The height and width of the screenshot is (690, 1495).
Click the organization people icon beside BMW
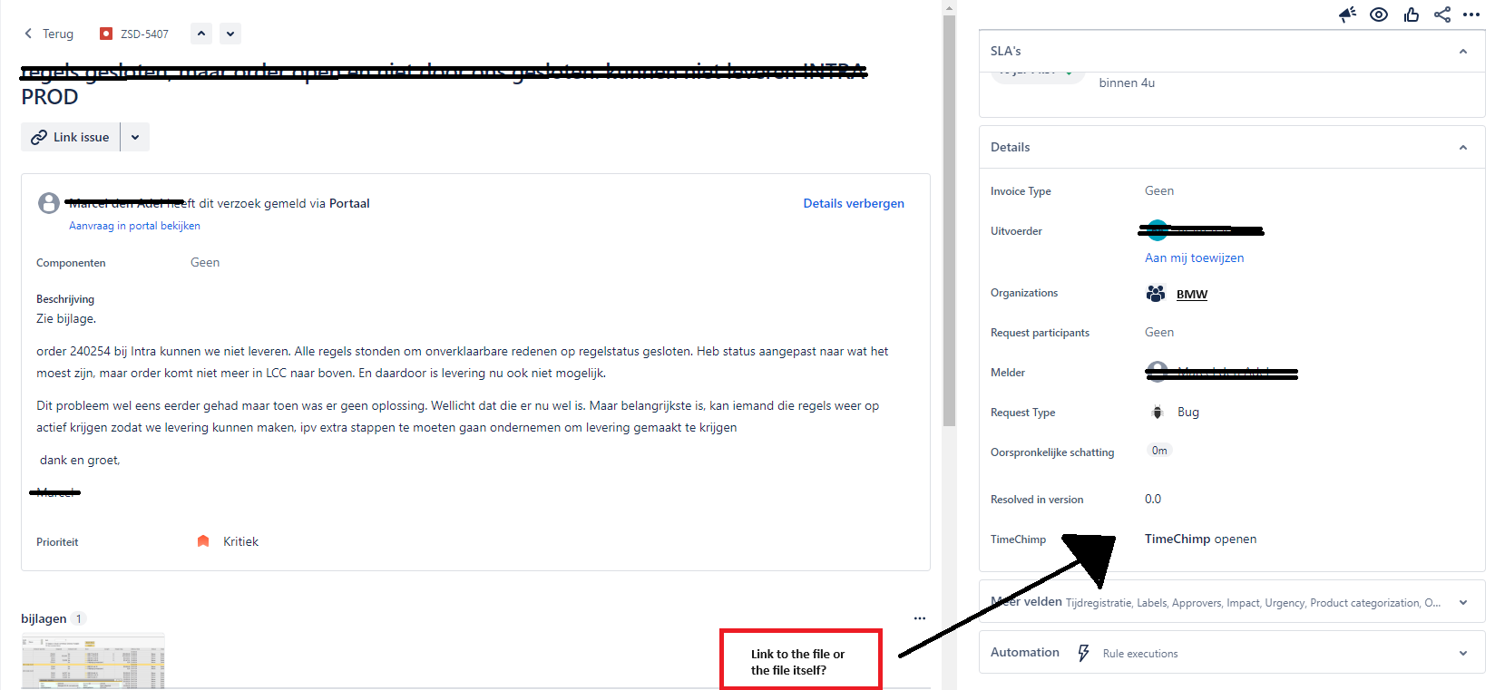click(x=1156, y=293)
